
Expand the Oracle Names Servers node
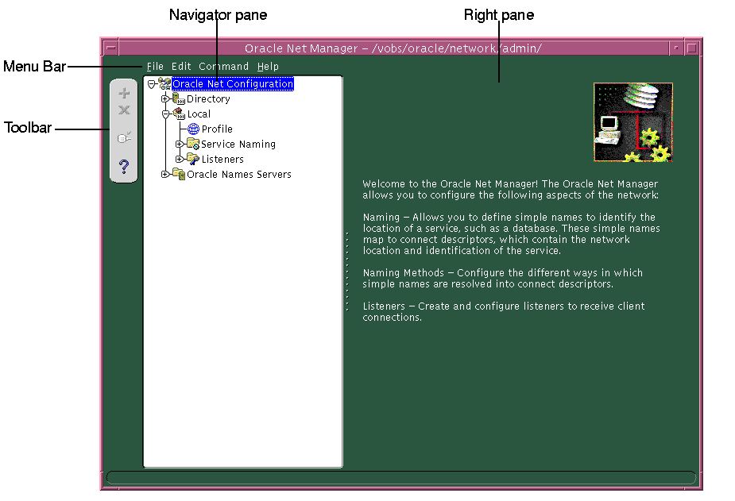(166, 174)
